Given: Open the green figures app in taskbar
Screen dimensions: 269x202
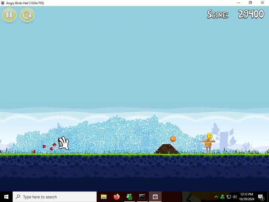Looking at the screenshot, I should 129,197.
